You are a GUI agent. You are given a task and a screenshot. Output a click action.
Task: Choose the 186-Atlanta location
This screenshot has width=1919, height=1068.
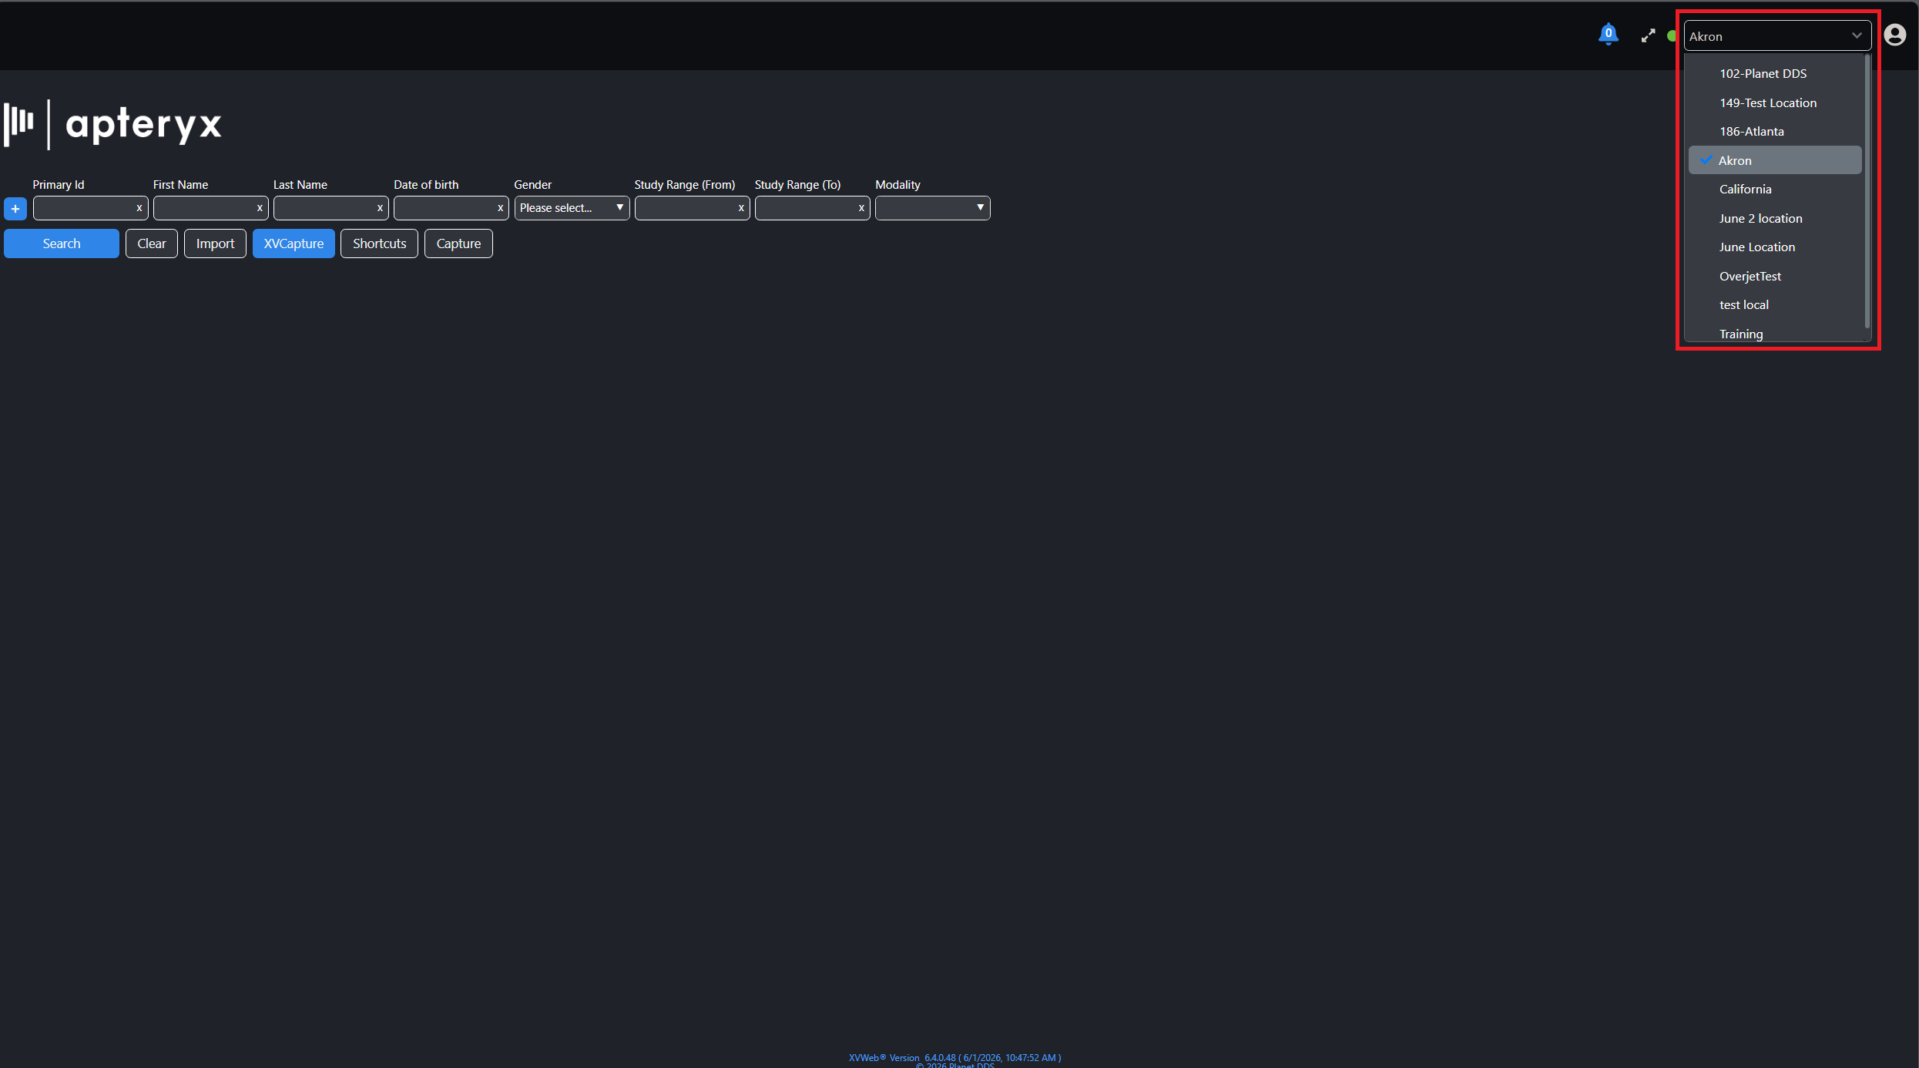[1775, 132]
